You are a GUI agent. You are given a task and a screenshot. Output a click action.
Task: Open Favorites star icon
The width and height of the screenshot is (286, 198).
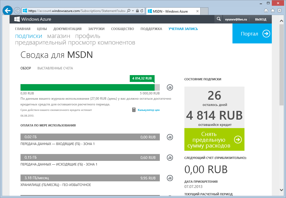[273, 11]
